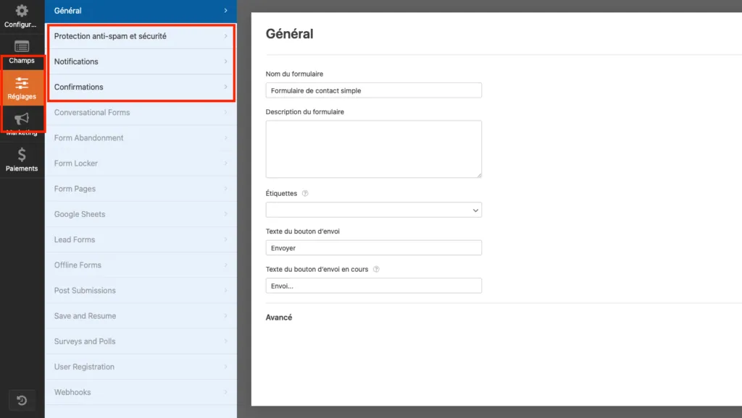Open Post Submissions settings
742x418 pixels.
141,291
